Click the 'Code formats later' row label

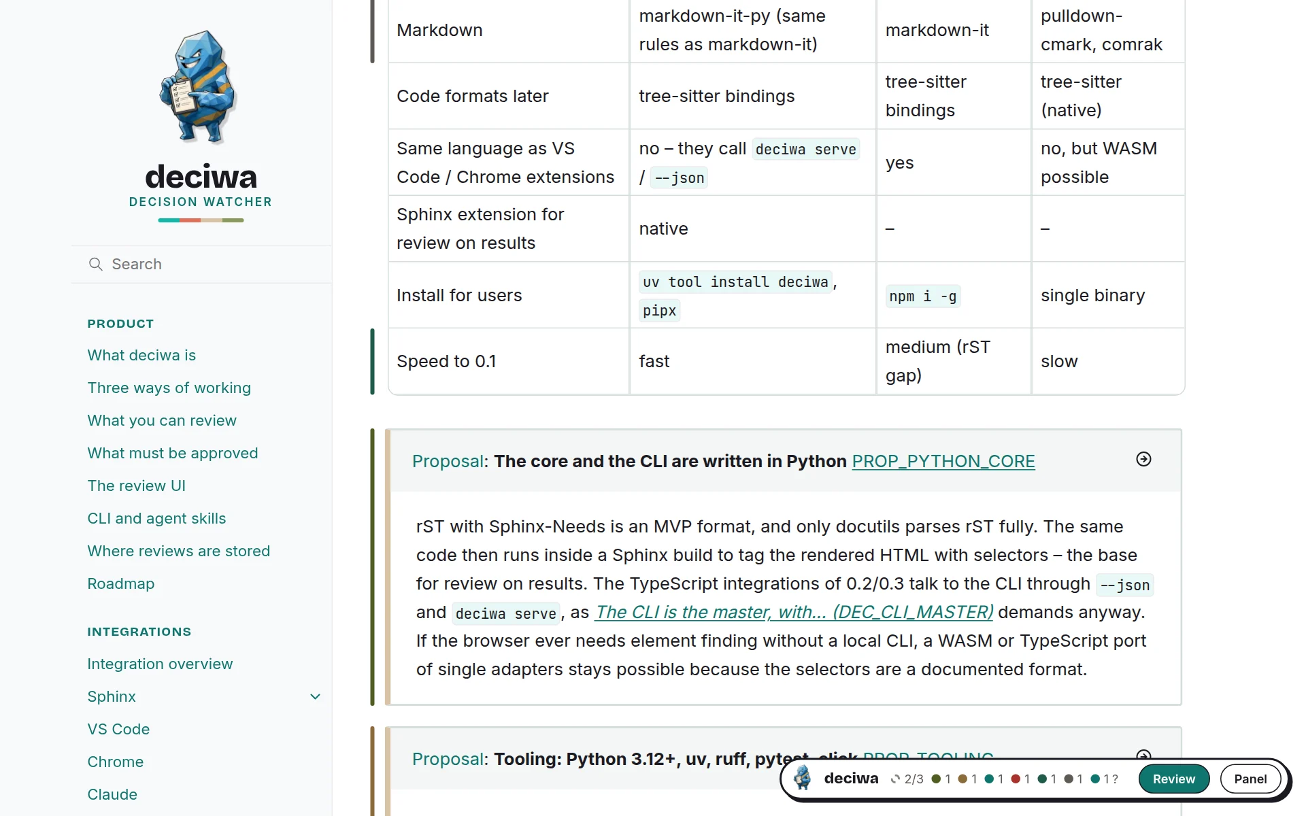tap(472, 96)
